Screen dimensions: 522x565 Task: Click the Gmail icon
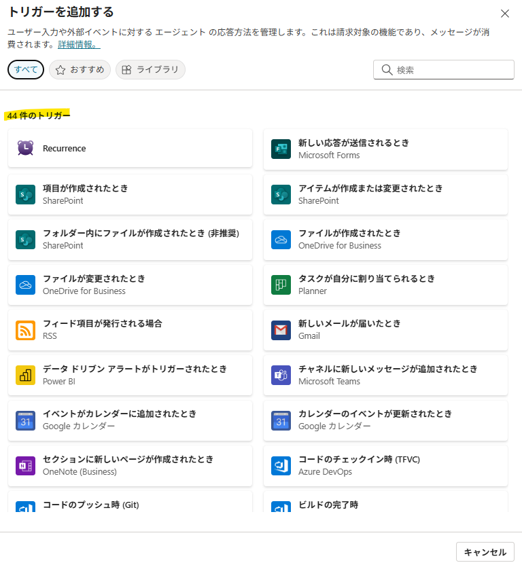click(281, 330)
